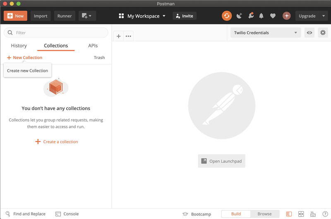
Task: Click the Open Launchpad button
Action: click(221, 161)
